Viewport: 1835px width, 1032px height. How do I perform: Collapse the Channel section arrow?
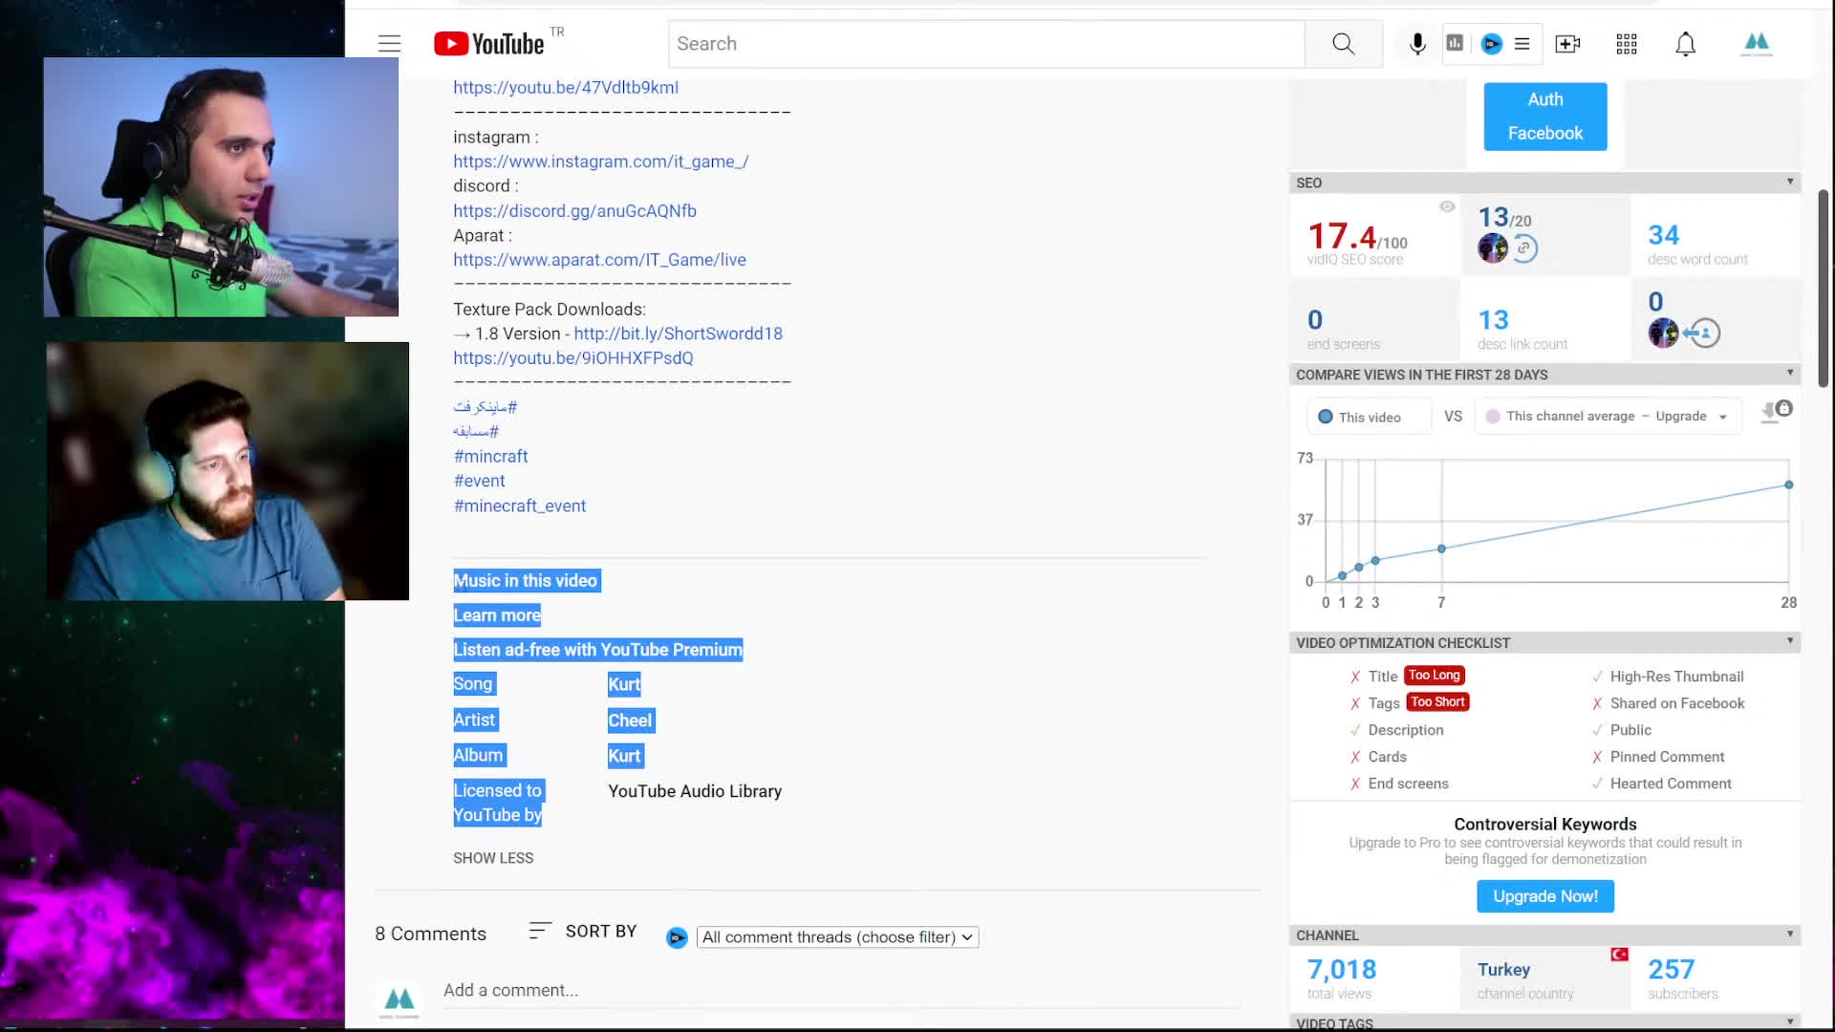click(x=1789, y=934)
